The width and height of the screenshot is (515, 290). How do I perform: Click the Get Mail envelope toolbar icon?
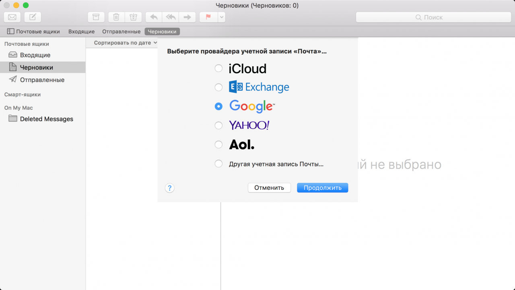pos(12,17)
